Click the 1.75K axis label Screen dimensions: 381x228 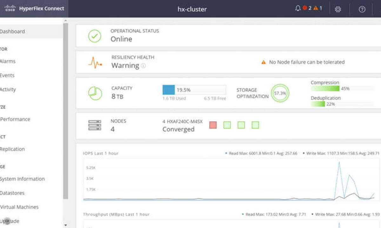pos(91,189)
